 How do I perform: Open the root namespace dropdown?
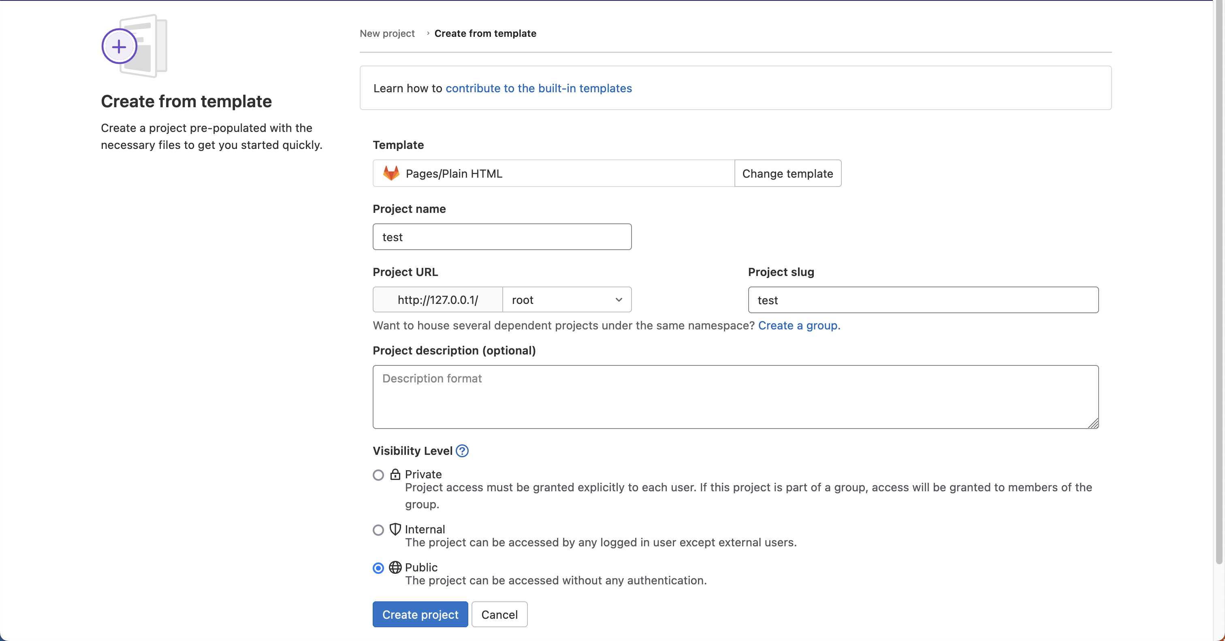[x=567, y=300]
